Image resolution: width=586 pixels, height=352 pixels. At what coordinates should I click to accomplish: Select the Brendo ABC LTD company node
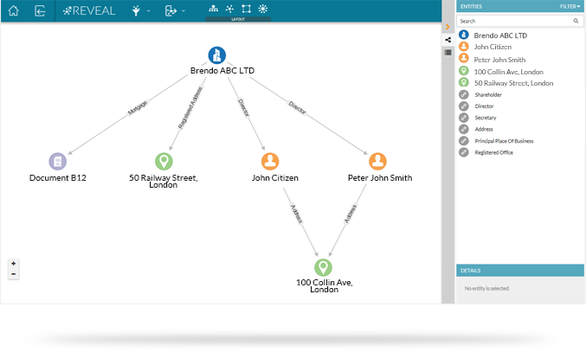(x=216, y=55)
